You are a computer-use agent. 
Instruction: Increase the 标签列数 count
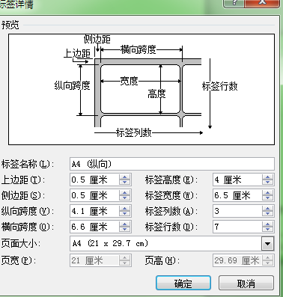(x=267, y=209)
